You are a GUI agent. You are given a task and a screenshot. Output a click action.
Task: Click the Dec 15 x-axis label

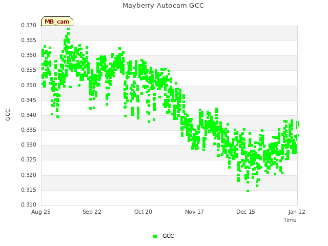pos(245,212)
